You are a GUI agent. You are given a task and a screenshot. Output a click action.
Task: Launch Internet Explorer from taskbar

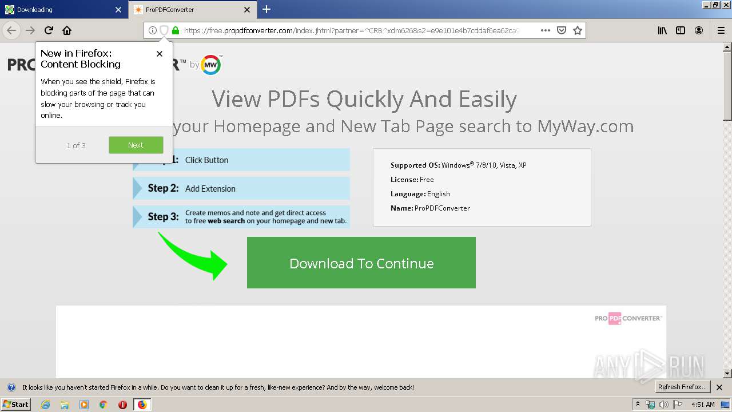(x=45, y=405)
